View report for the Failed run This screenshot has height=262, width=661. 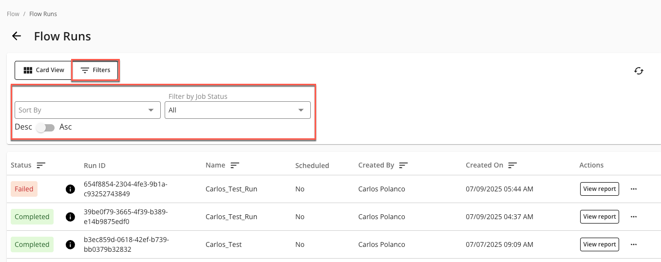[599, 189]
